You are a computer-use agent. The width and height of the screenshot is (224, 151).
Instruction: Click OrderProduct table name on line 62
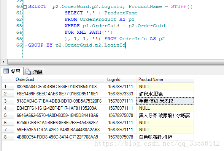(x=98, y=19)
